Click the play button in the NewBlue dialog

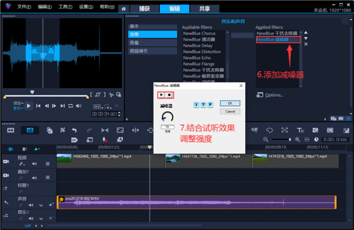tap(161, 95)
